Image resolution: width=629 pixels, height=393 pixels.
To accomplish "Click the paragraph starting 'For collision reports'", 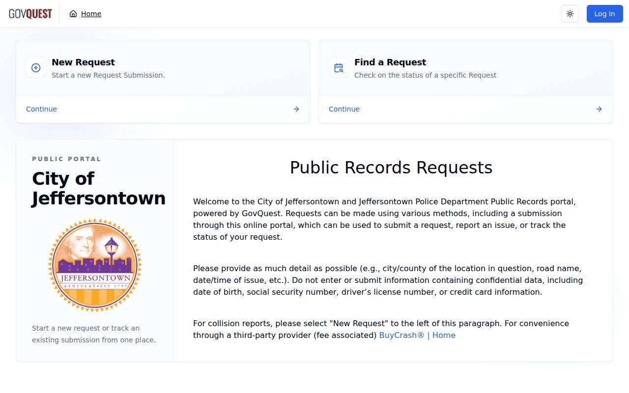I will click(x=381, y=329).
